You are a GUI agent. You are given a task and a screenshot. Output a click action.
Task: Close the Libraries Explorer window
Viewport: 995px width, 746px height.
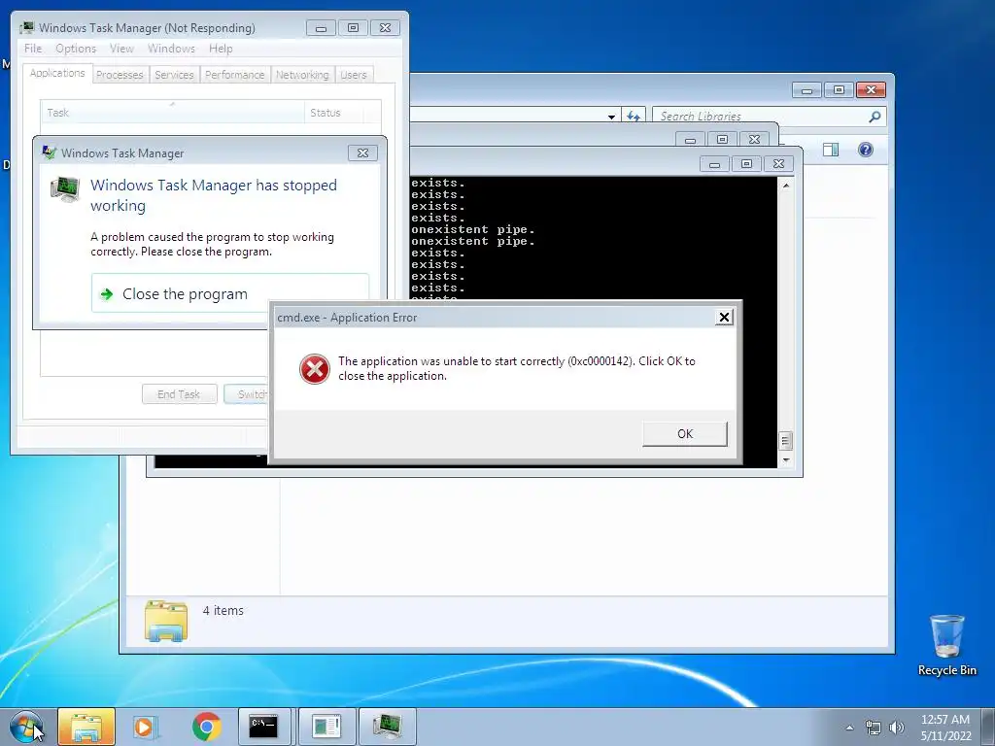pyautogui.click(x=871, y=90)
